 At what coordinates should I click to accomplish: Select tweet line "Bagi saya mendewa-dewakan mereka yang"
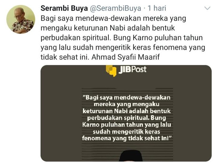(113, 19)
